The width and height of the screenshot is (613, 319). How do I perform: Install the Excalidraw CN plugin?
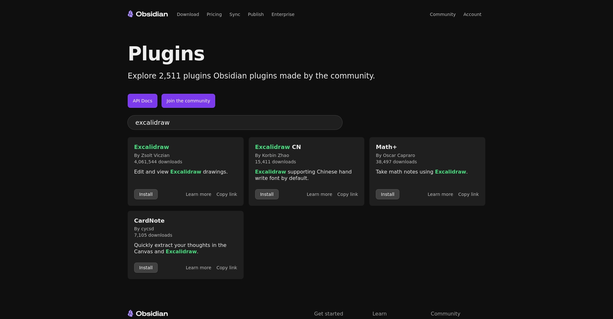[267, 194]
